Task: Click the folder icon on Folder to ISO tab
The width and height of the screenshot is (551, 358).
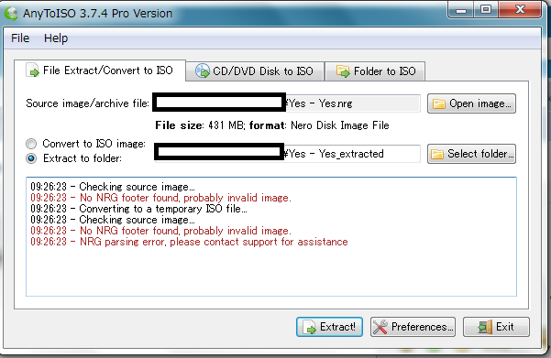Action: pos(343,71)
